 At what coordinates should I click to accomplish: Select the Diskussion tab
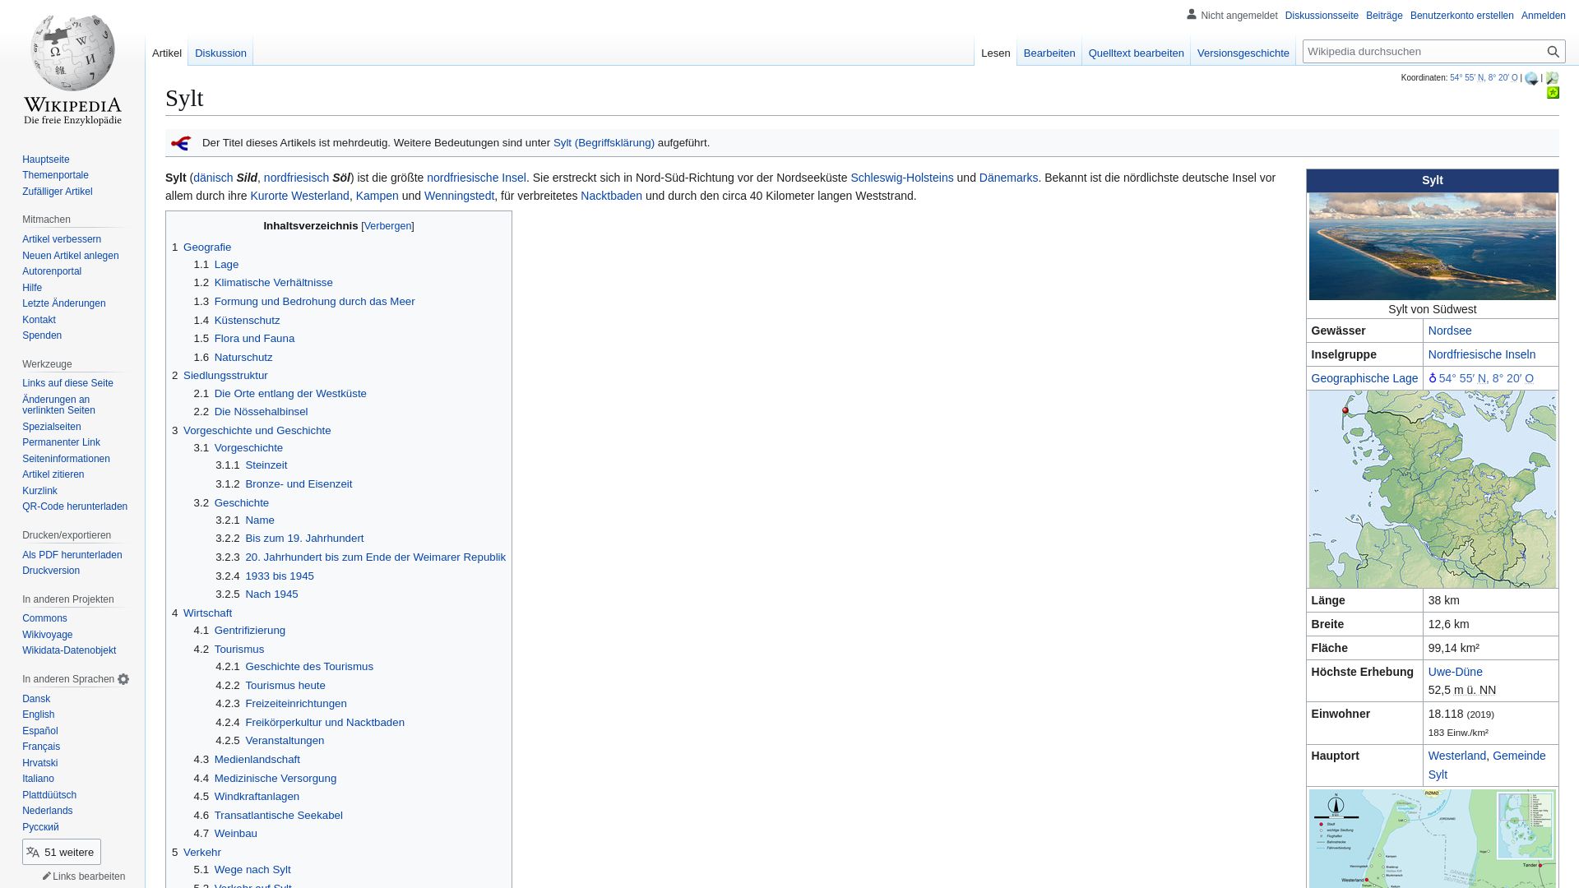[221, 52]
